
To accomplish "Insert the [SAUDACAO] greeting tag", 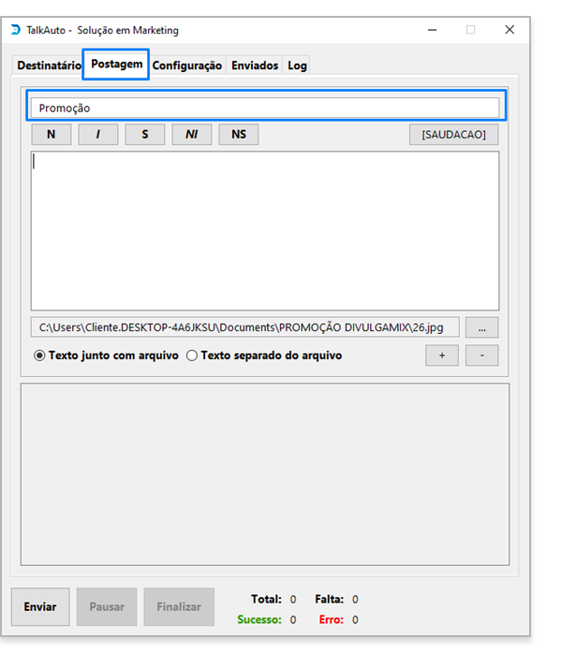I will (453, 135).
